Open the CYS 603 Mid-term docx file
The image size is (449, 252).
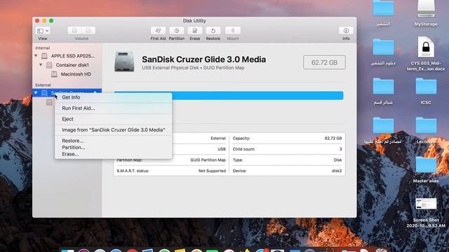coord(426,47)
